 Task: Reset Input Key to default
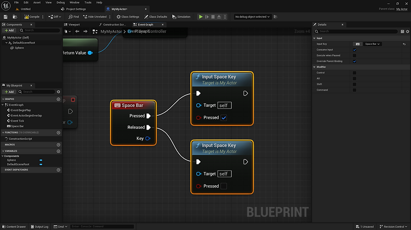(x=404, y=44)
